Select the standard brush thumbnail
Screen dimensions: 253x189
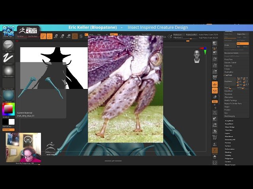pyautogui.click(x=8, y=45)
